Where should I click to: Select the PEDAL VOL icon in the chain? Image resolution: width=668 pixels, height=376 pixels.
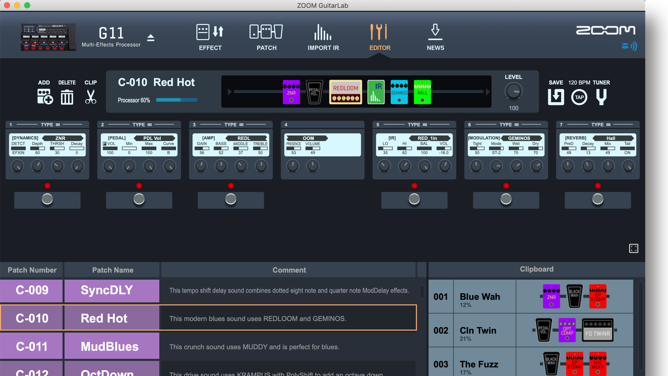click(314, 92)
